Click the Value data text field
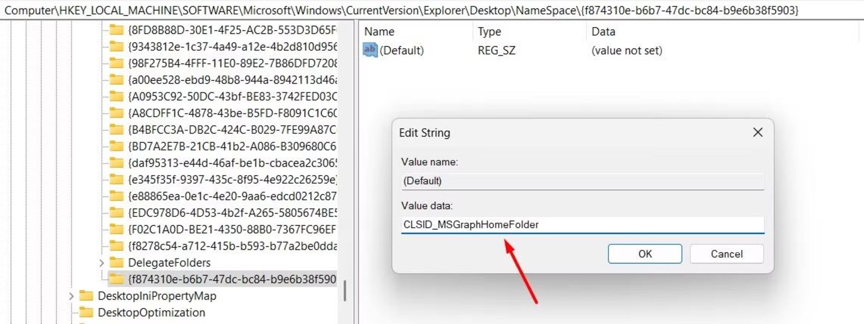Viewport: 864px width, 324px height. coord(582,225)
